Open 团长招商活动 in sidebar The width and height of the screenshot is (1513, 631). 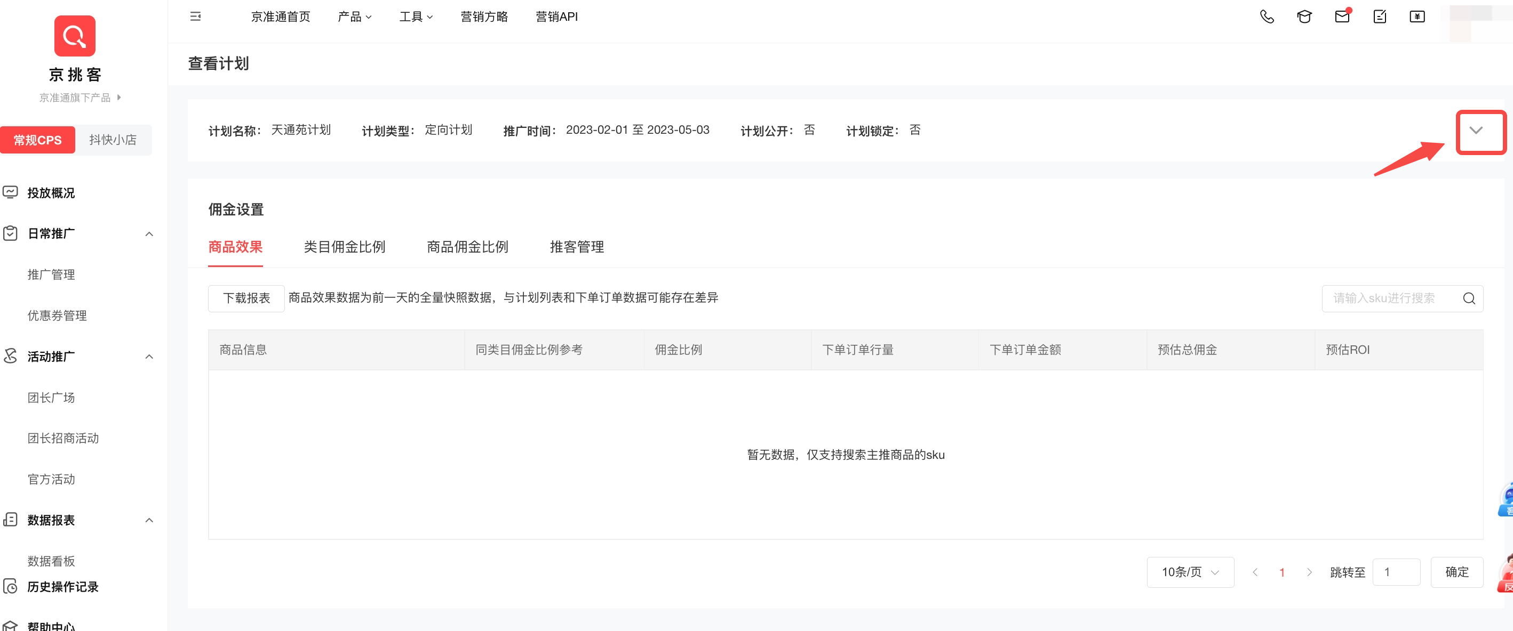tap(63, 438)
